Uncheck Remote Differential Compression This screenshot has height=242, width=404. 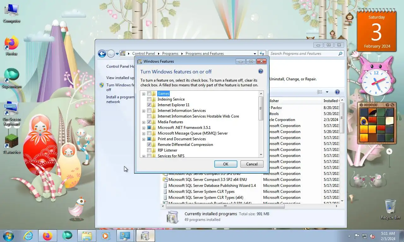149,145
